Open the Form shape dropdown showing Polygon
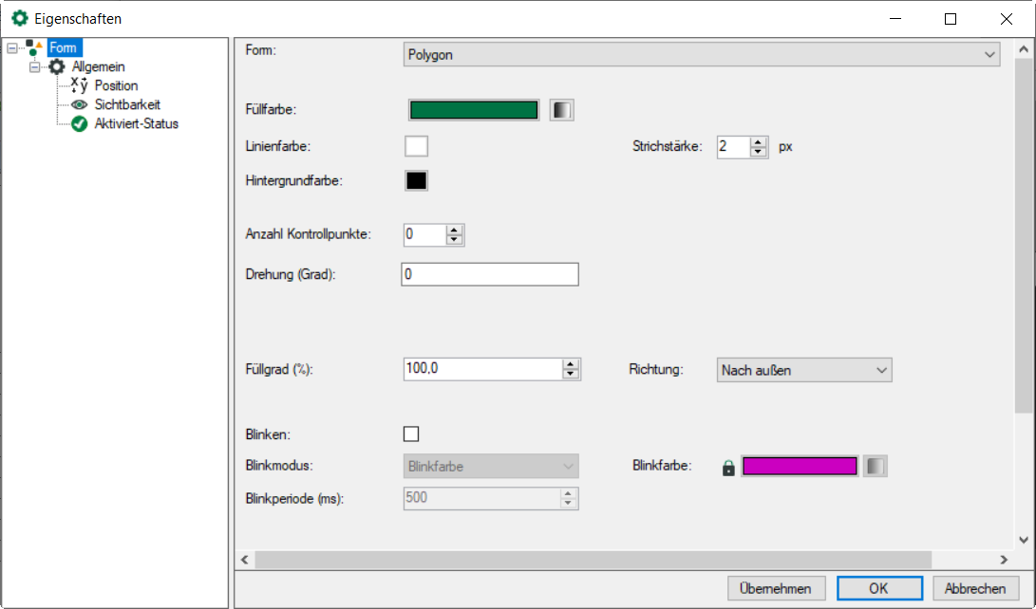The image size is (1036, 609). (x=702, y=55)
